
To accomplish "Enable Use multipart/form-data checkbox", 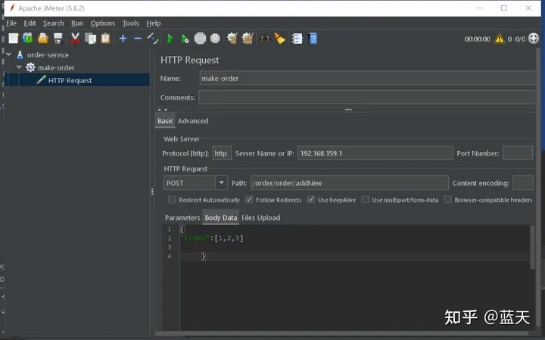I will [366, 199].
